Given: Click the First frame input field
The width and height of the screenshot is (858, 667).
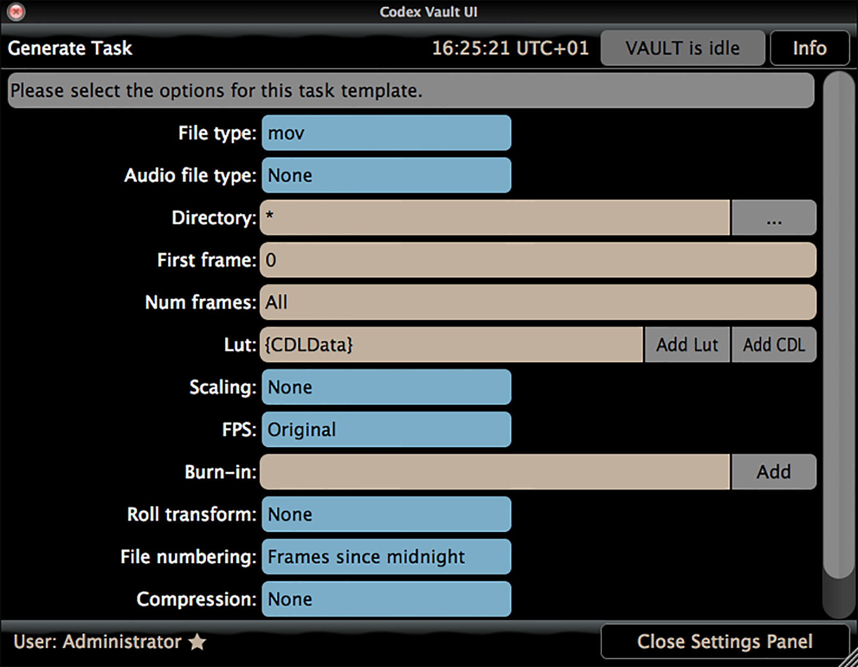Looking at the screenshot, I should click(538, 260).
